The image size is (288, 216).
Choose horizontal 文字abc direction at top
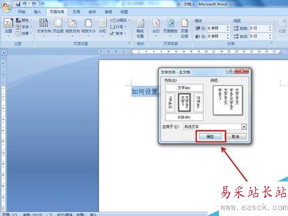184,88
